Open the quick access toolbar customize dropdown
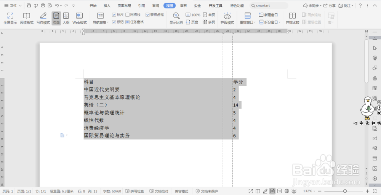Image resolution: width=381 pixels, height=195 pixels. tap(74, 6)
